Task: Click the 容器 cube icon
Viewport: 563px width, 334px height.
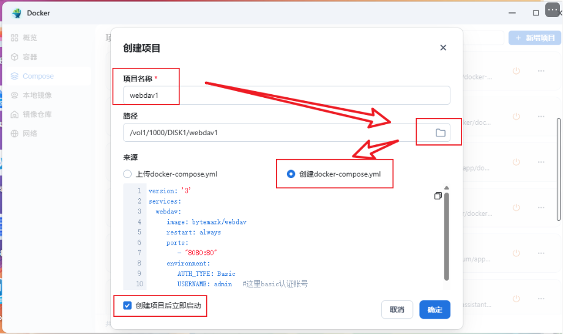Action: pos(14,57)
